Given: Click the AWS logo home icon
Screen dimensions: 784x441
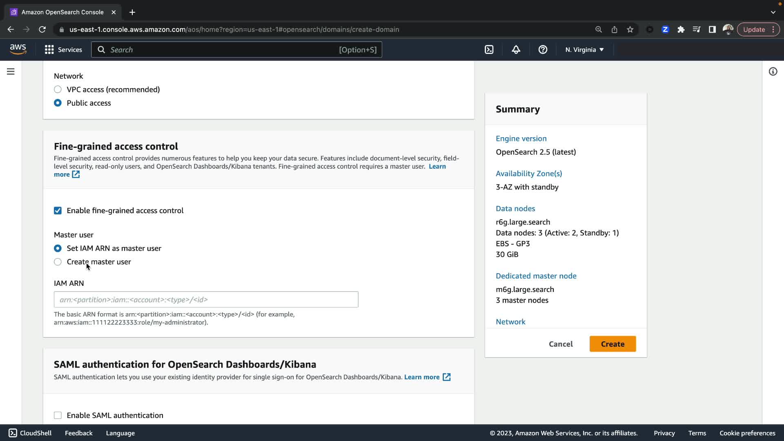Looking at the screenshot, I should point(18,49).
